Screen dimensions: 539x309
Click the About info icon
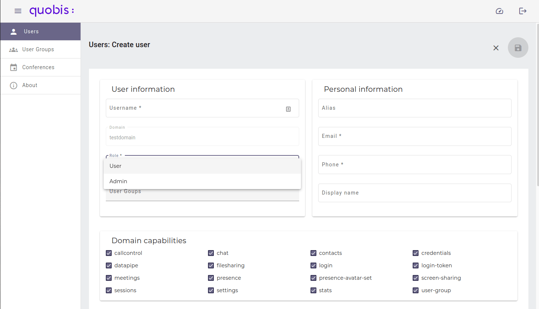point(14,85)
